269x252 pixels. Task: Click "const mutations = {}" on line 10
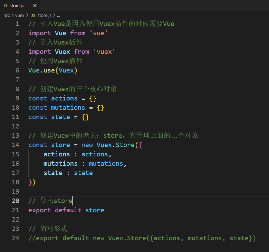pyautogui.click(x=66, y=108)
